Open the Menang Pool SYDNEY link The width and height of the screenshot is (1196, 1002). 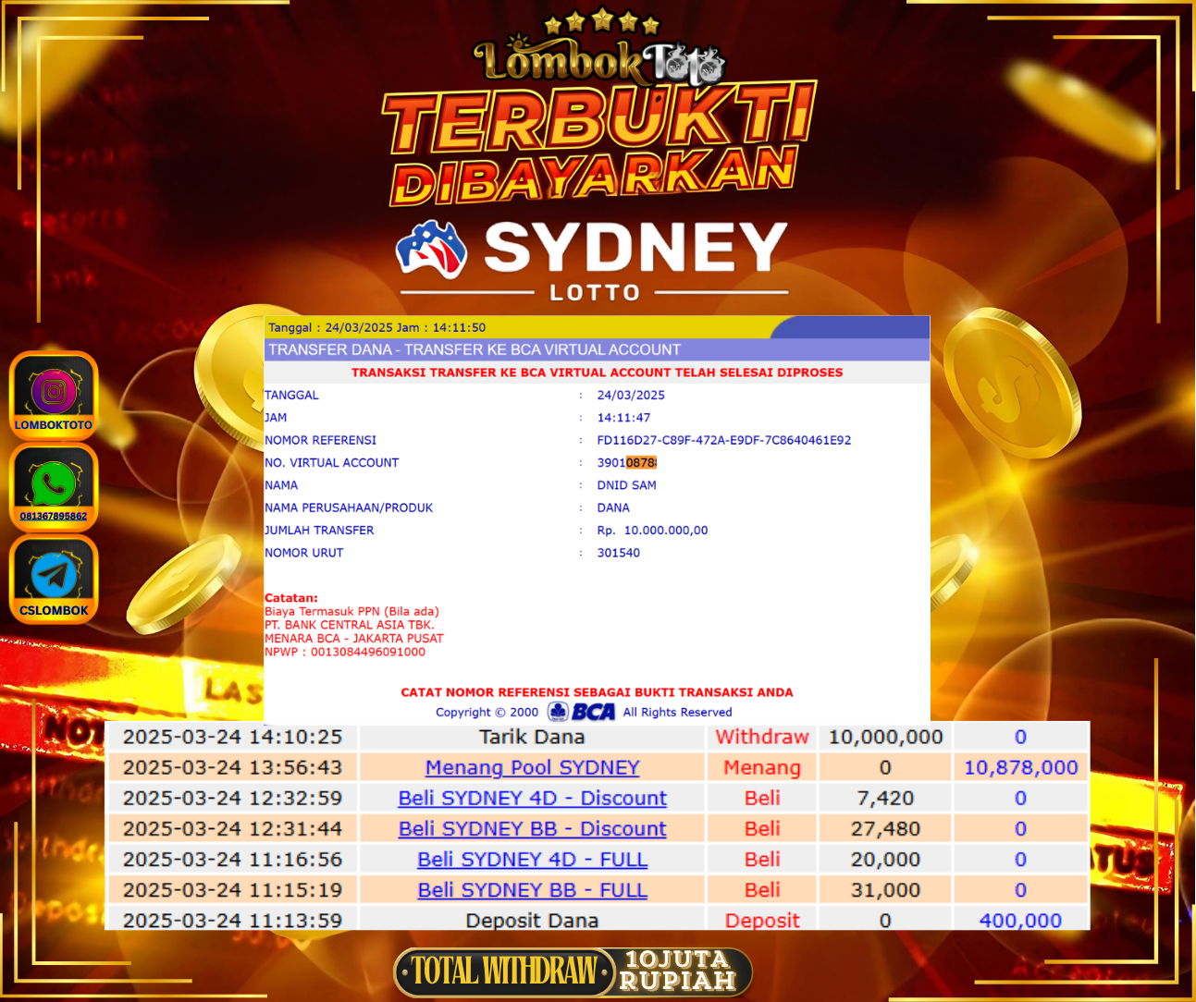click(x=532, y=767)
